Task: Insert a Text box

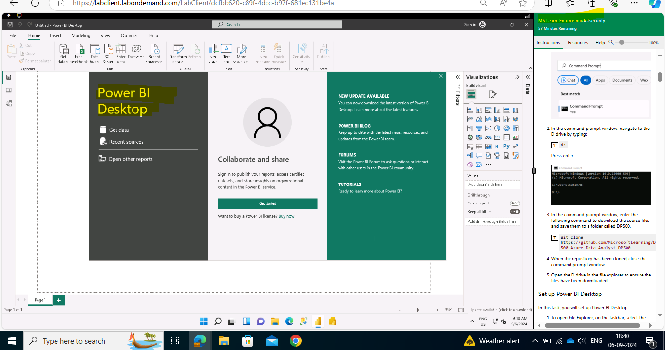Action: click(227, 54)
